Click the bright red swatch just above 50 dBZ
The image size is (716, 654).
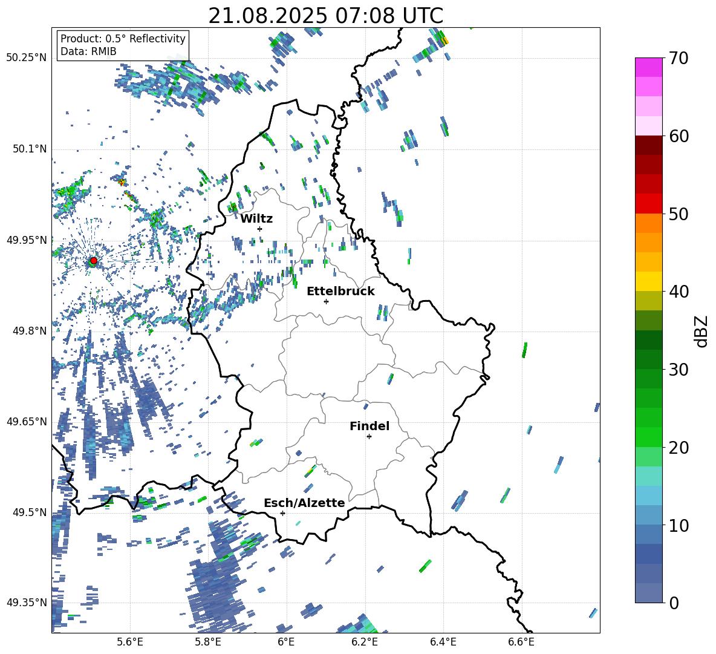(648, 204)
